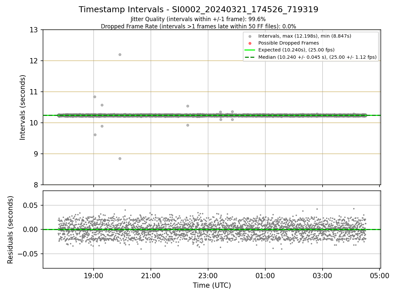Click the Residuals (seconds) axis label
The width and height of the screenshot is (397, 297).
click(x=11, y=230)
